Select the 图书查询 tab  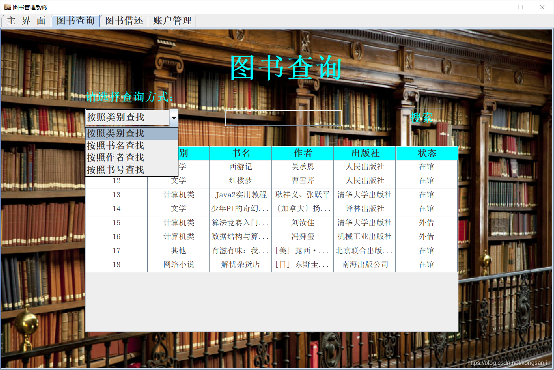[x=75, y=21]
